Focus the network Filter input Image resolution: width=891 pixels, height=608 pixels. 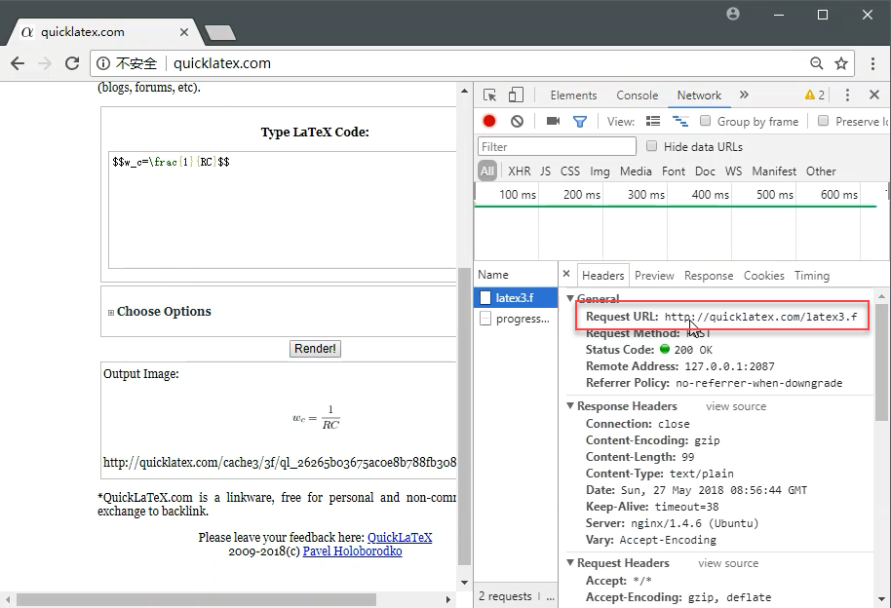[557, 146]
